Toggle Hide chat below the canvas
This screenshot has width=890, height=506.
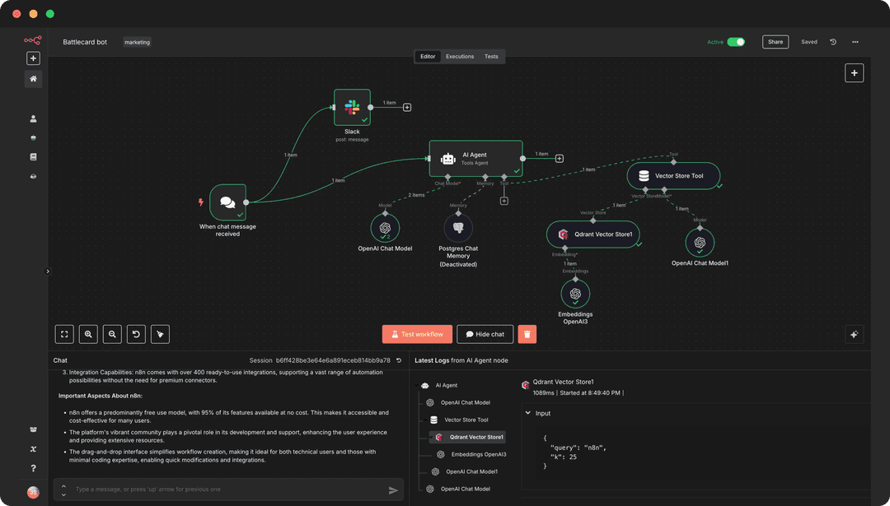[x=485, y=334]
